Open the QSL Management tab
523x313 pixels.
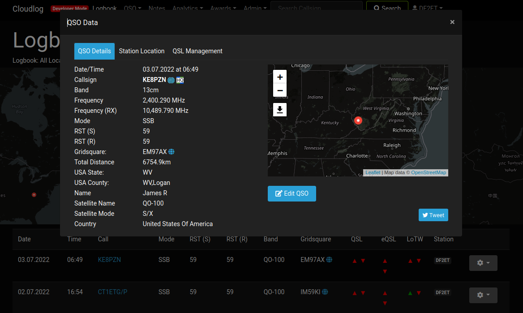pos(197,51)
